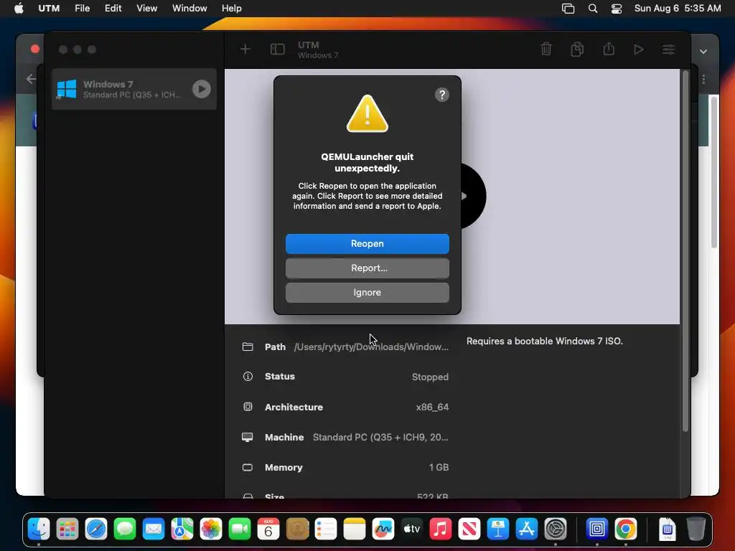Image resolution: width=735 pixels, height=551 pixels.
Task: Click the Report... button
Action: 367,268
